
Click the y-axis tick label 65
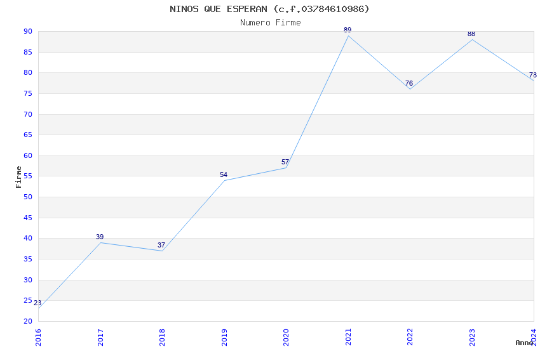click(28, 135)
